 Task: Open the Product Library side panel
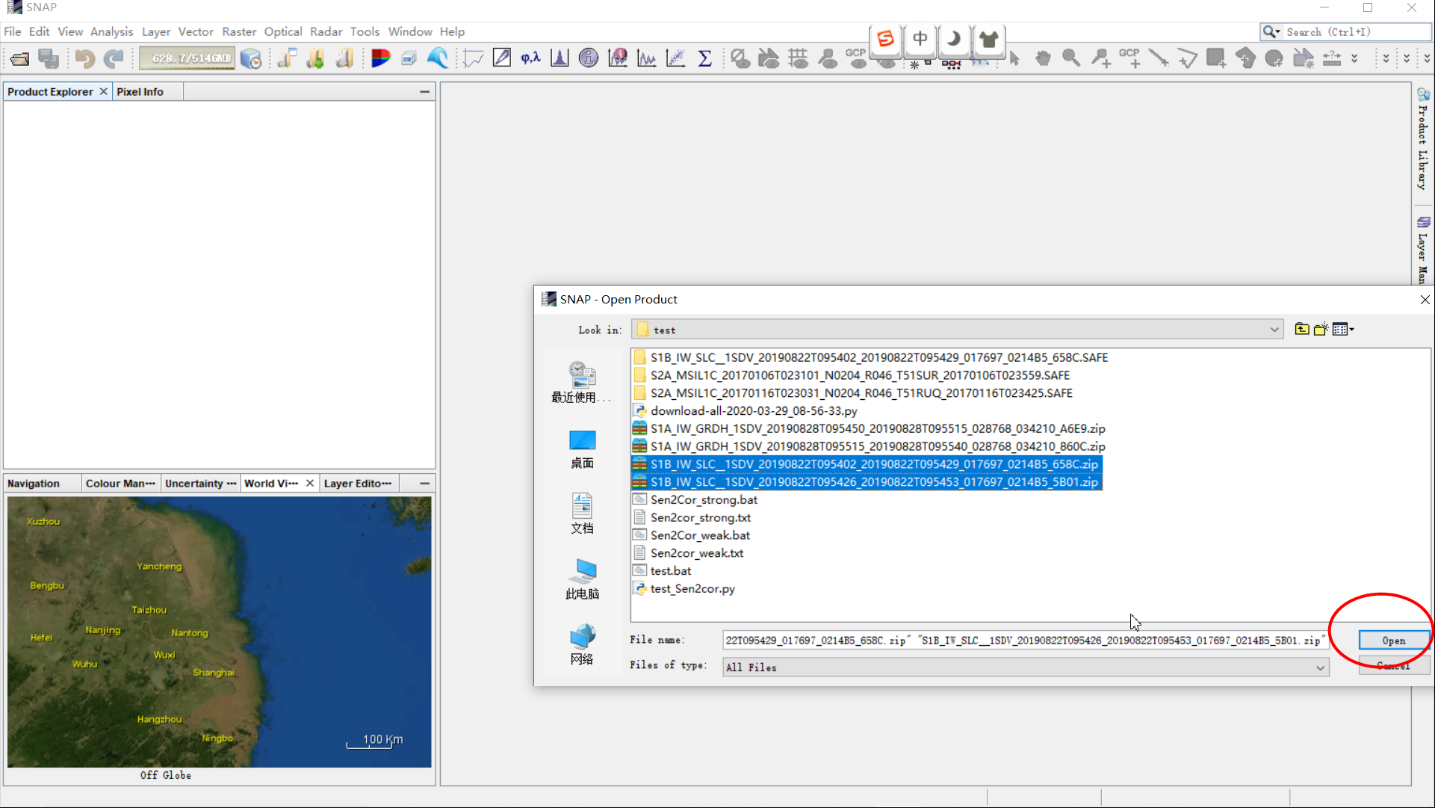tap(1423, 139)
